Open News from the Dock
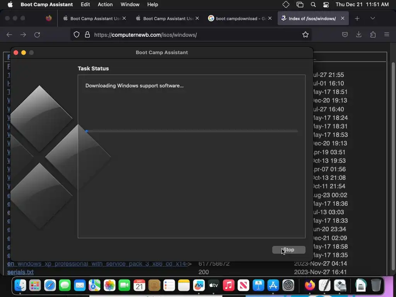The image size is (396, 297). coord(244,286)
